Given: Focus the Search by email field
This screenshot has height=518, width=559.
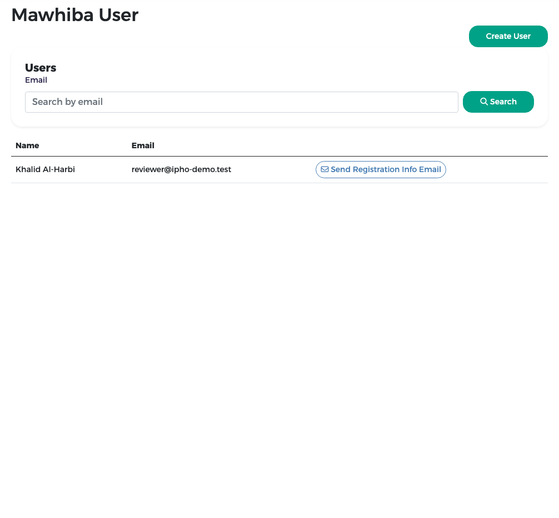Looking at the screenshot, I should tap(241, 102).
